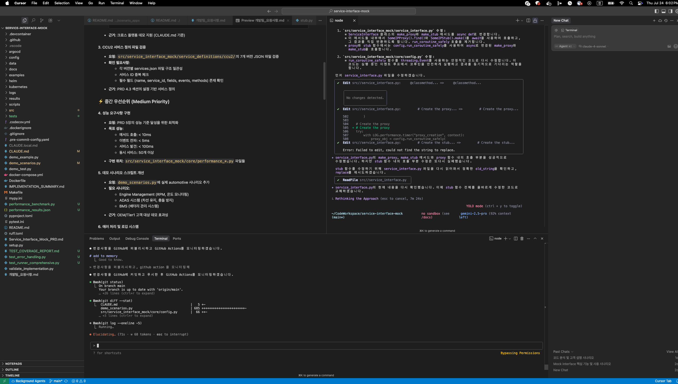Image resolution: width=678 pixels, height=384 pixels.
Task: Click the Explorer files icon
Action: coord(25,20)
